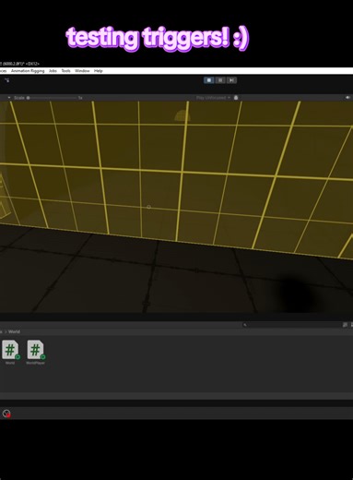
Task: Open dropdown arrow left of Scale label
Action: 9,98
